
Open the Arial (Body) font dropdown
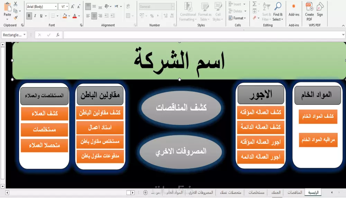(56, 7)
